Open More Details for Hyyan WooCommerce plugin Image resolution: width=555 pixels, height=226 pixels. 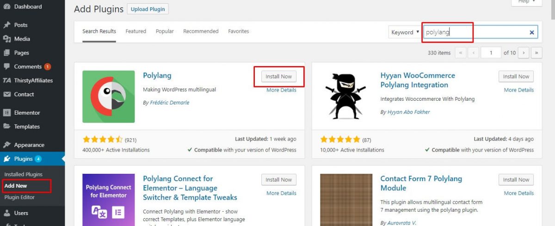pyautogui.click(x=518, y=90)
